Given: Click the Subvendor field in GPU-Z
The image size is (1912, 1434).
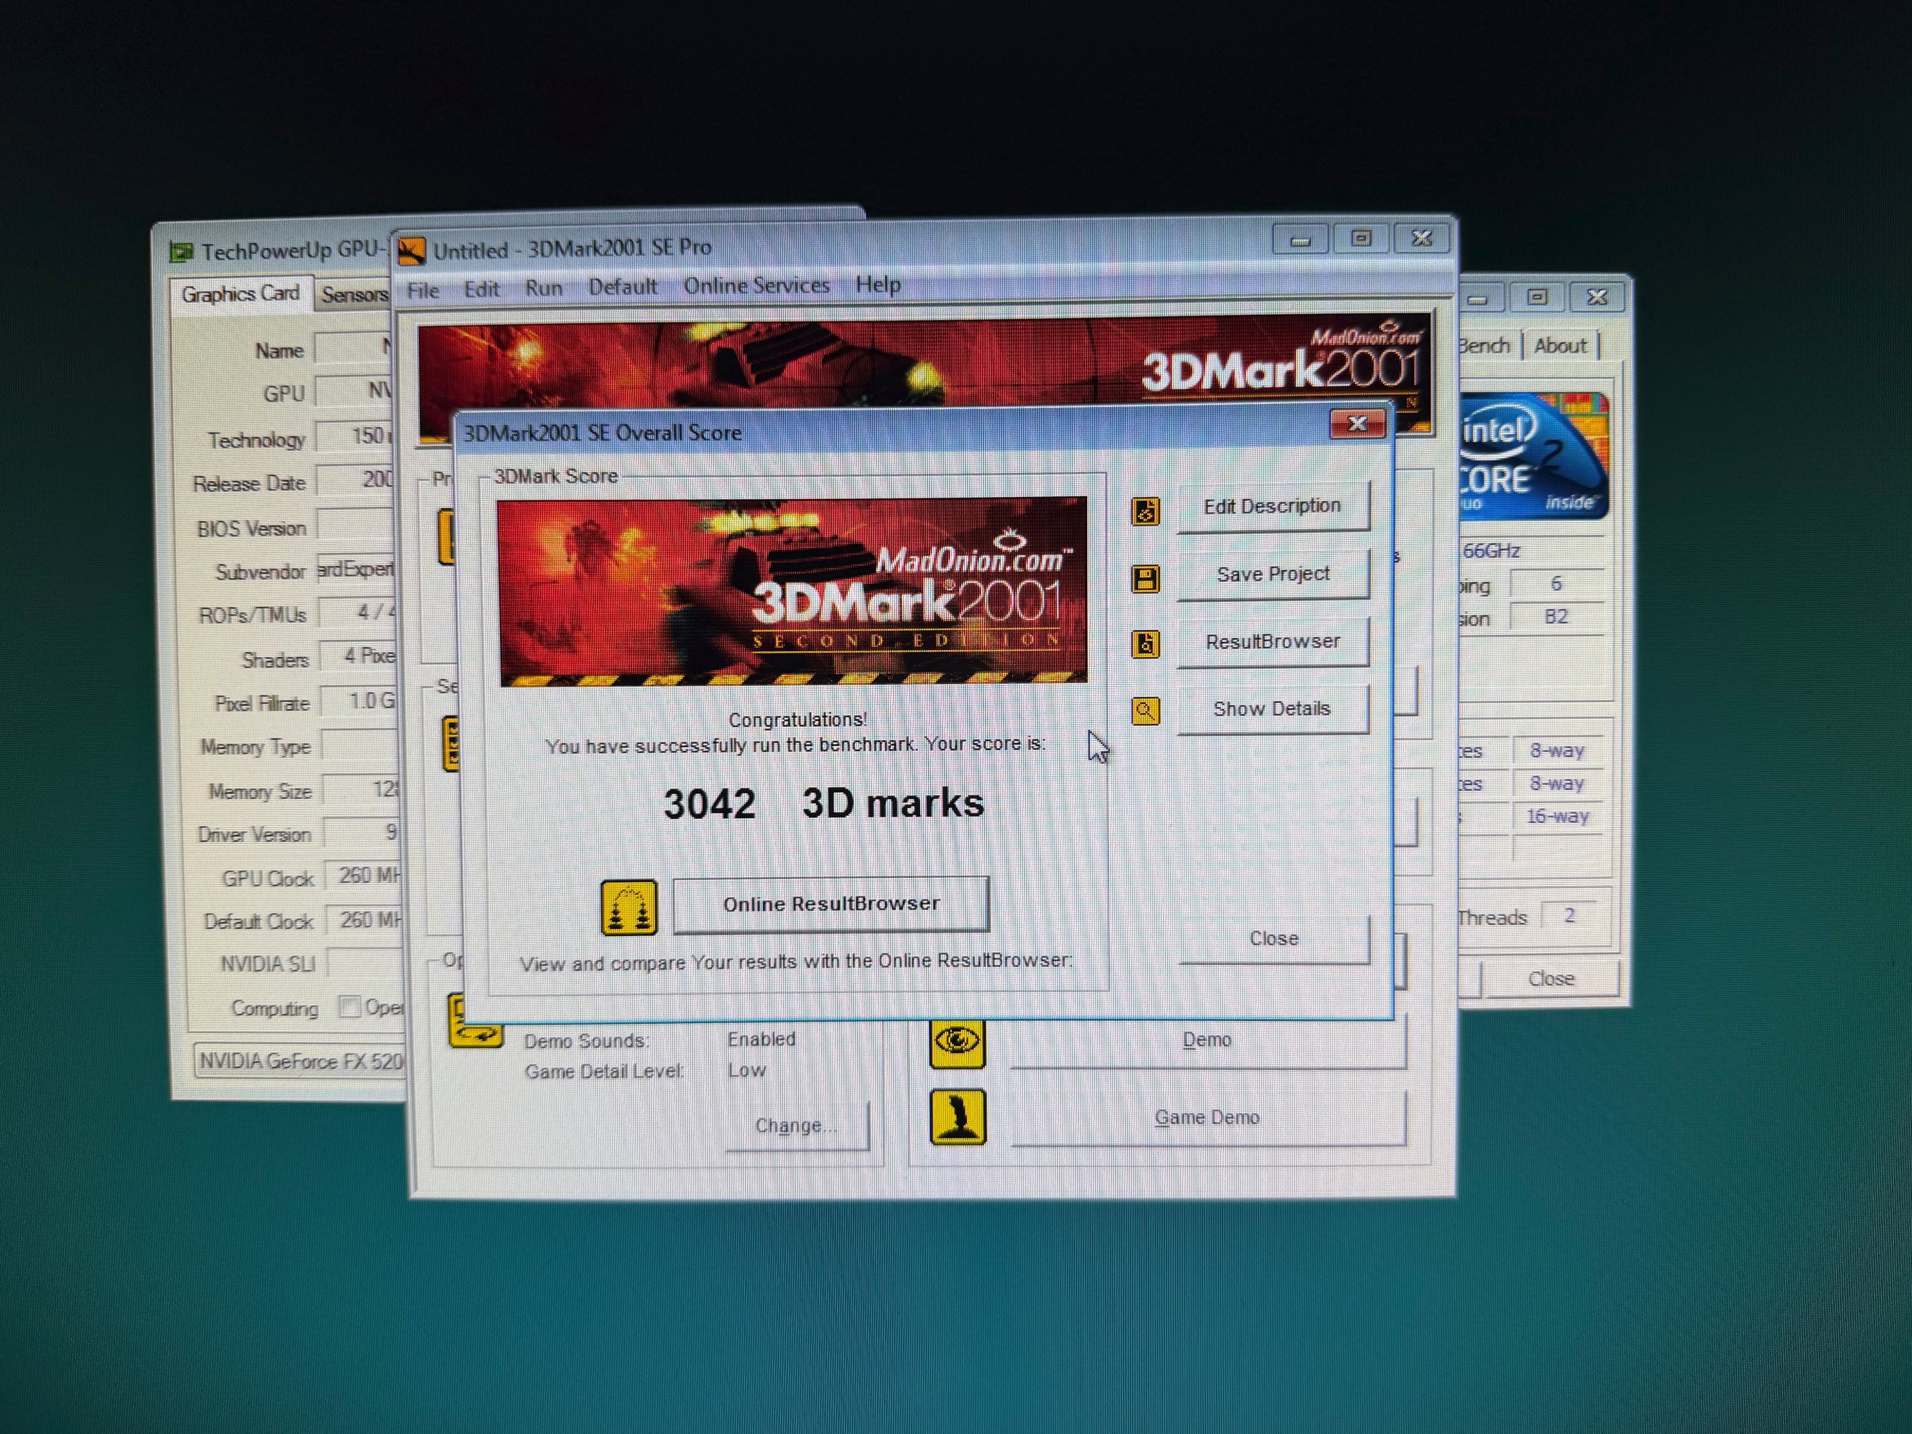Looking at the screenshot, I should (x=356, y=570).
